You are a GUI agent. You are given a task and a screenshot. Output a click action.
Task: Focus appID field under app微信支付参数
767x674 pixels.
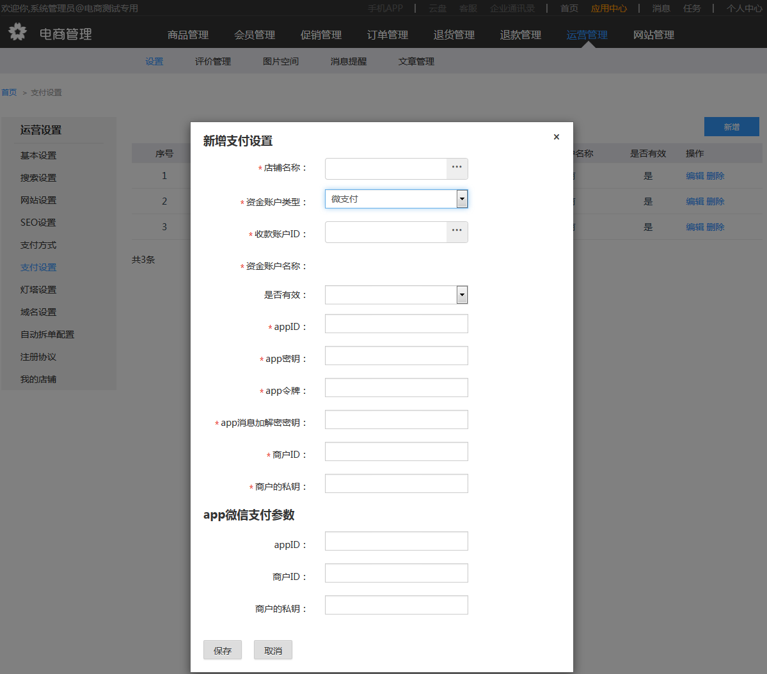(x=396, y=541)
